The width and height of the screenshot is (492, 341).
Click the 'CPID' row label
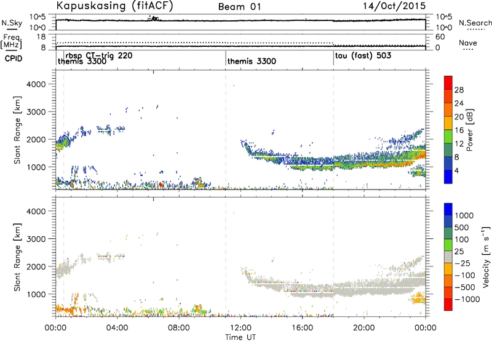(x=14, y=58)
